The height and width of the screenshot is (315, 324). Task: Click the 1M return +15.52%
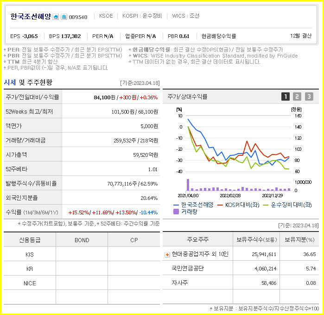pyautogui.click(x=79, y=212)
